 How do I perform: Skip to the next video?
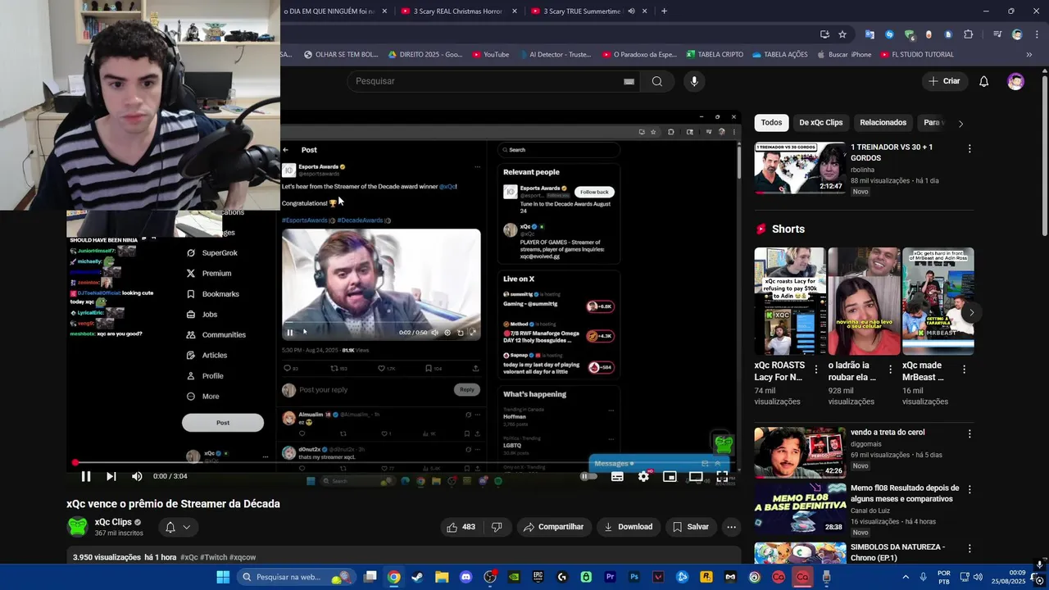click(111, 476)
